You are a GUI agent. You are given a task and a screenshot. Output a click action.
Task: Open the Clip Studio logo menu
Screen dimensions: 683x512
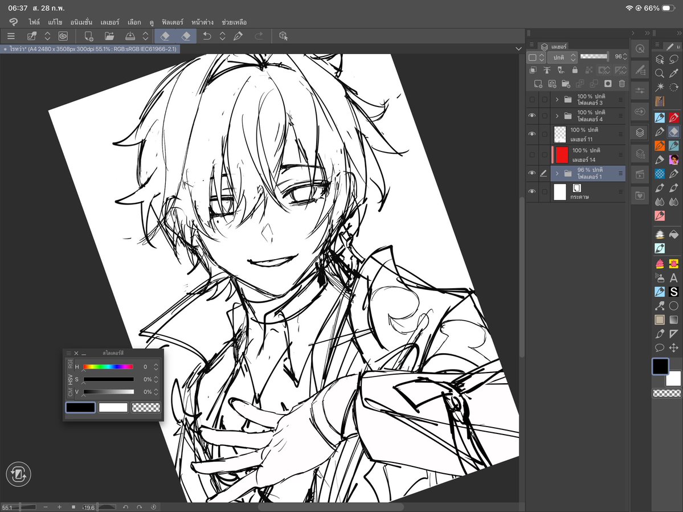coord(14,22)
